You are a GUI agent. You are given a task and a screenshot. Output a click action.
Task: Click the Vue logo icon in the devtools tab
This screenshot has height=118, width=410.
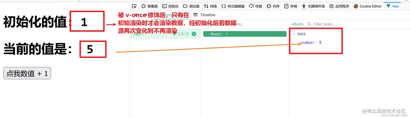[x=388, y=6]
